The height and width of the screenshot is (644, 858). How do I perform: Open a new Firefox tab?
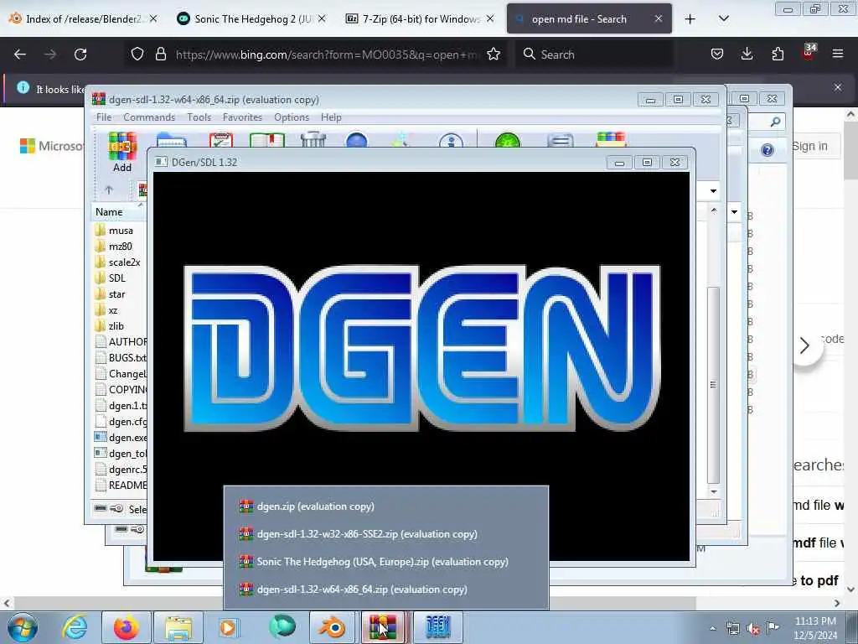690,19
